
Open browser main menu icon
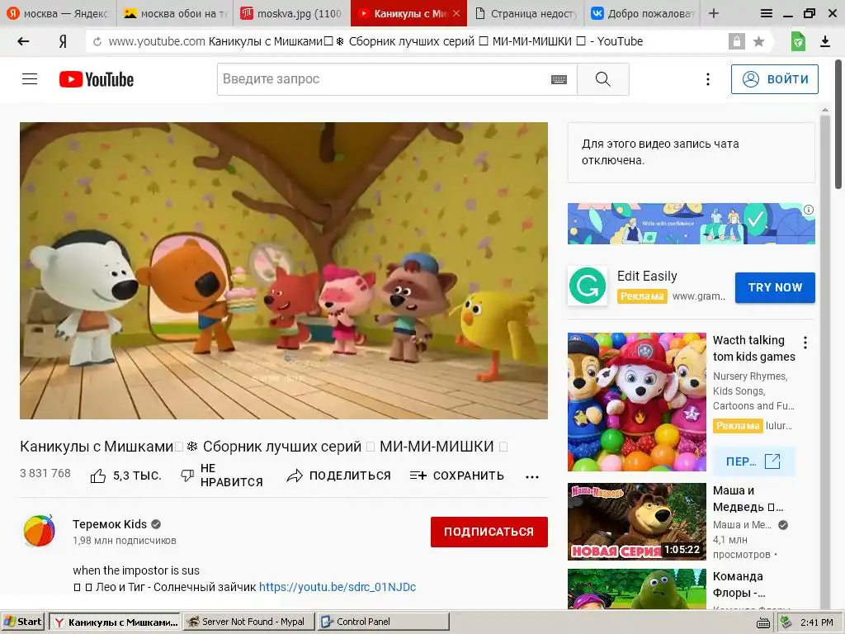(766, 13)
